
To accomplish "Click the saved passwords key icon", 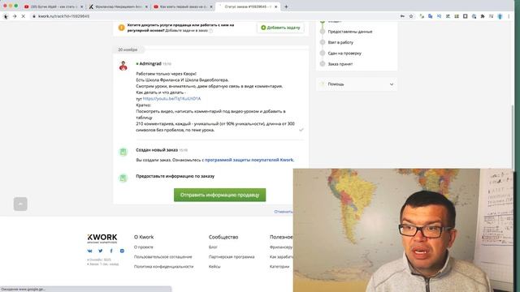I will 402,16.
